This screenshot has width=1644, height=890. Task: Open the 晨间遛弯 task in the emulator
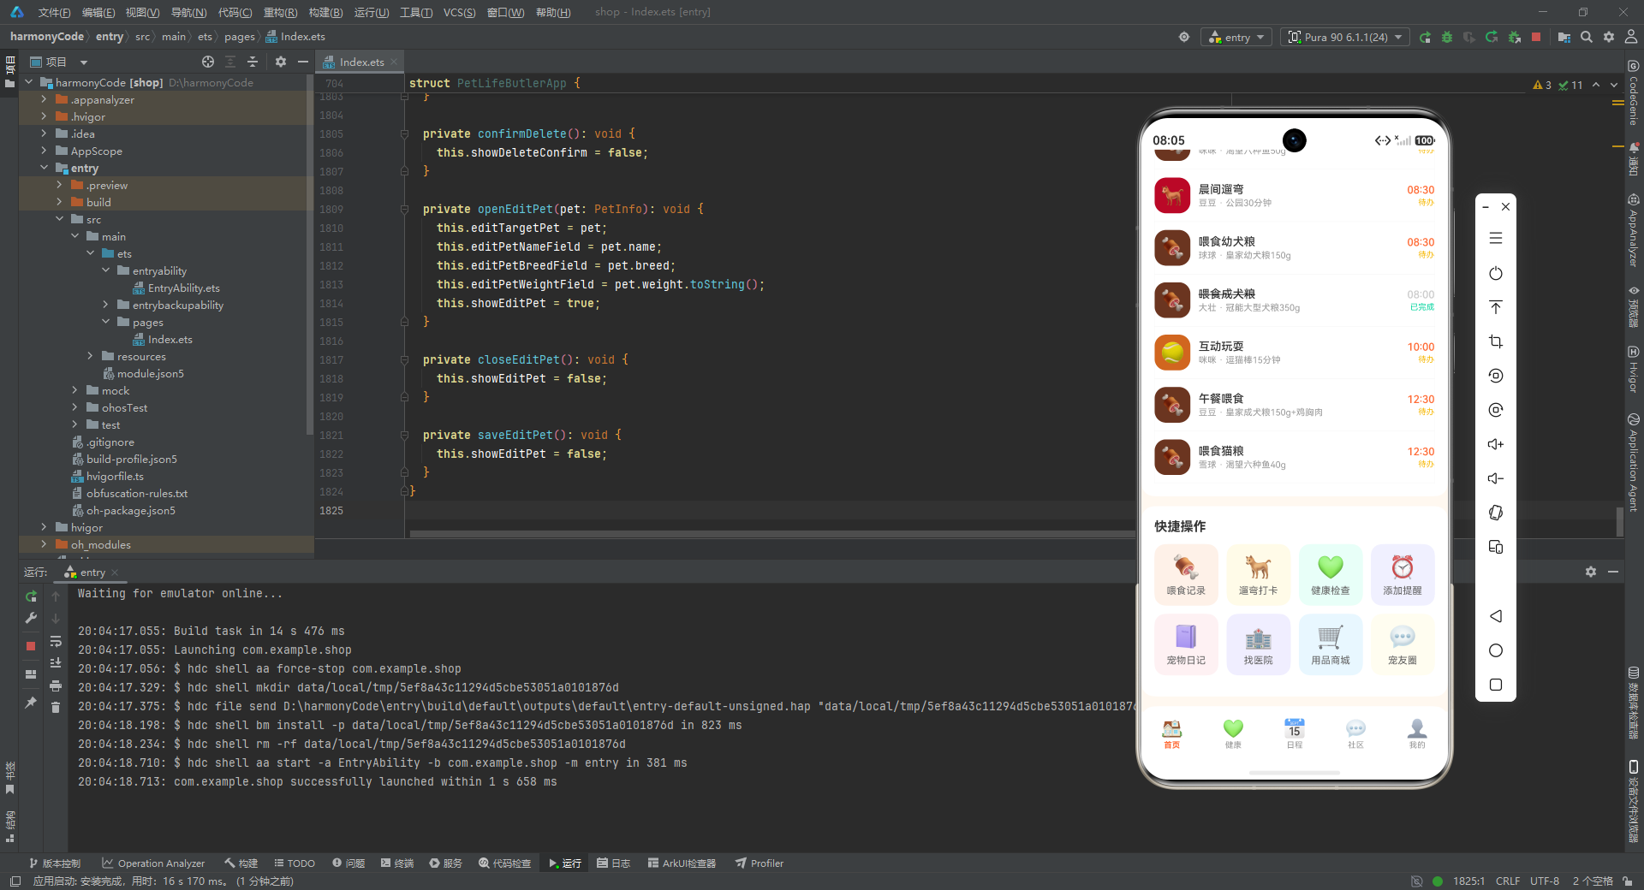[x=1294, y=195]
